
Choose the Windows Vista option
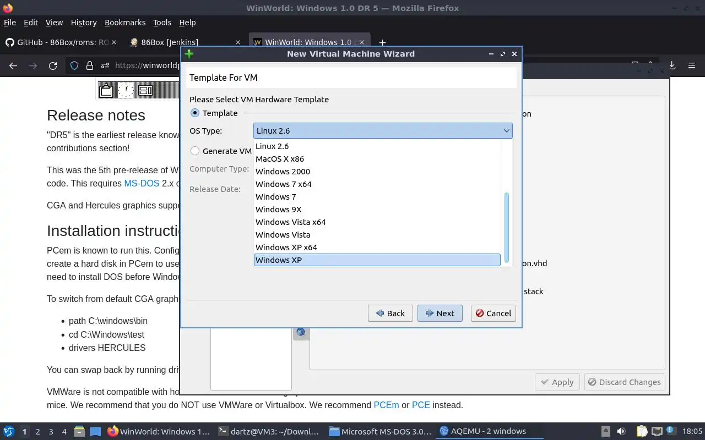click(x=377, y=235)
